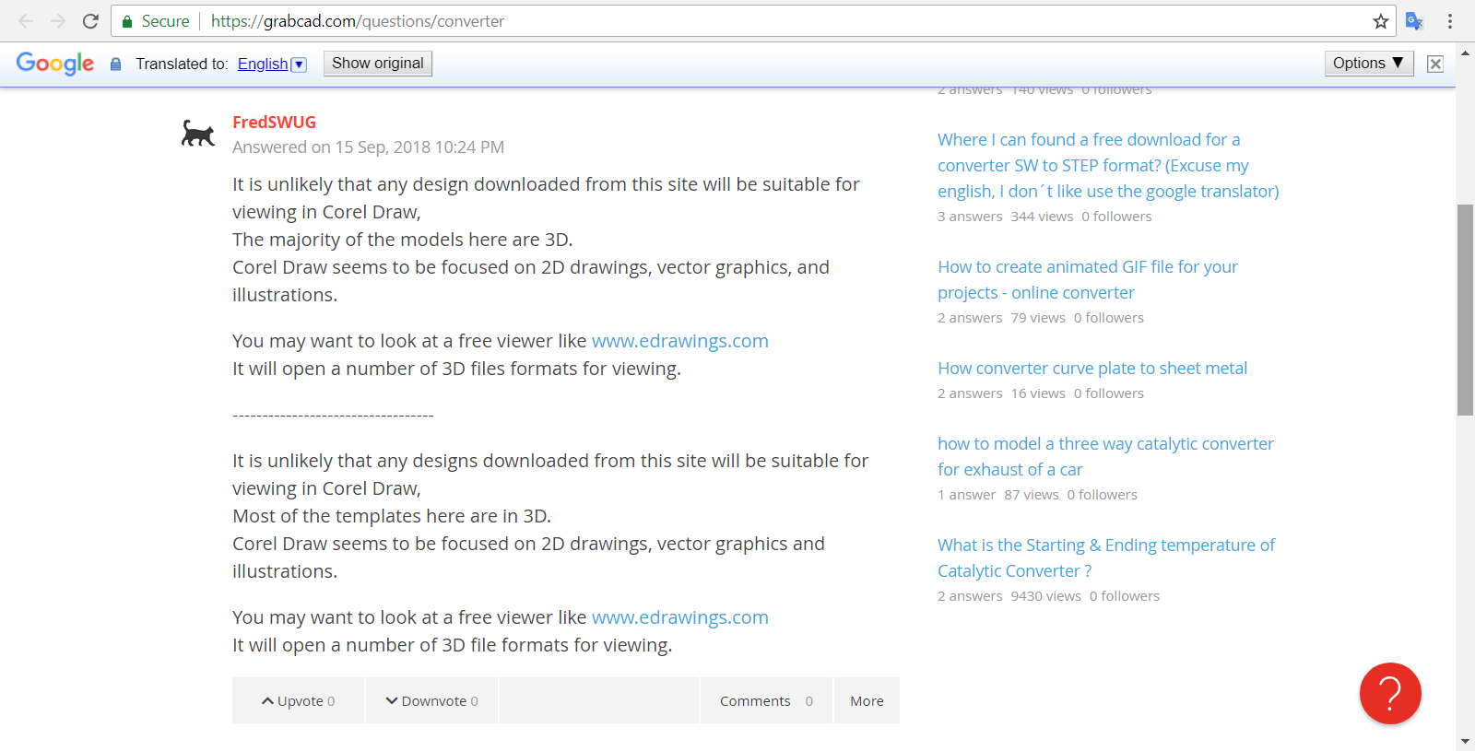1475x751 pixels.
Task: Bookmark this page with the star icon
Action: [1380, 21]
